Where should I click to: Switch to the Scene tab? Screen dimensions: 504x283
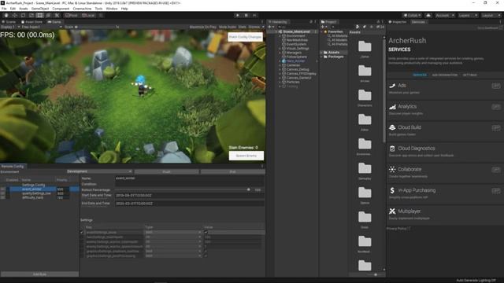9,22
